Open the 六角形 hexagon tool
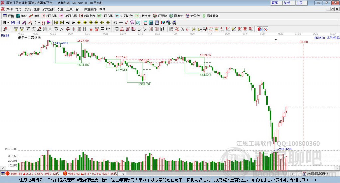 click(193, 16)
